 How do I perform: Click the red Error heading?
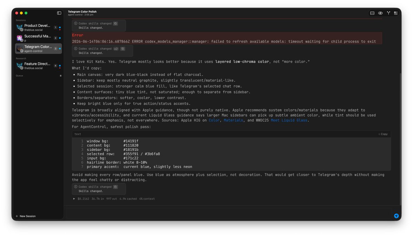(77, 35)
